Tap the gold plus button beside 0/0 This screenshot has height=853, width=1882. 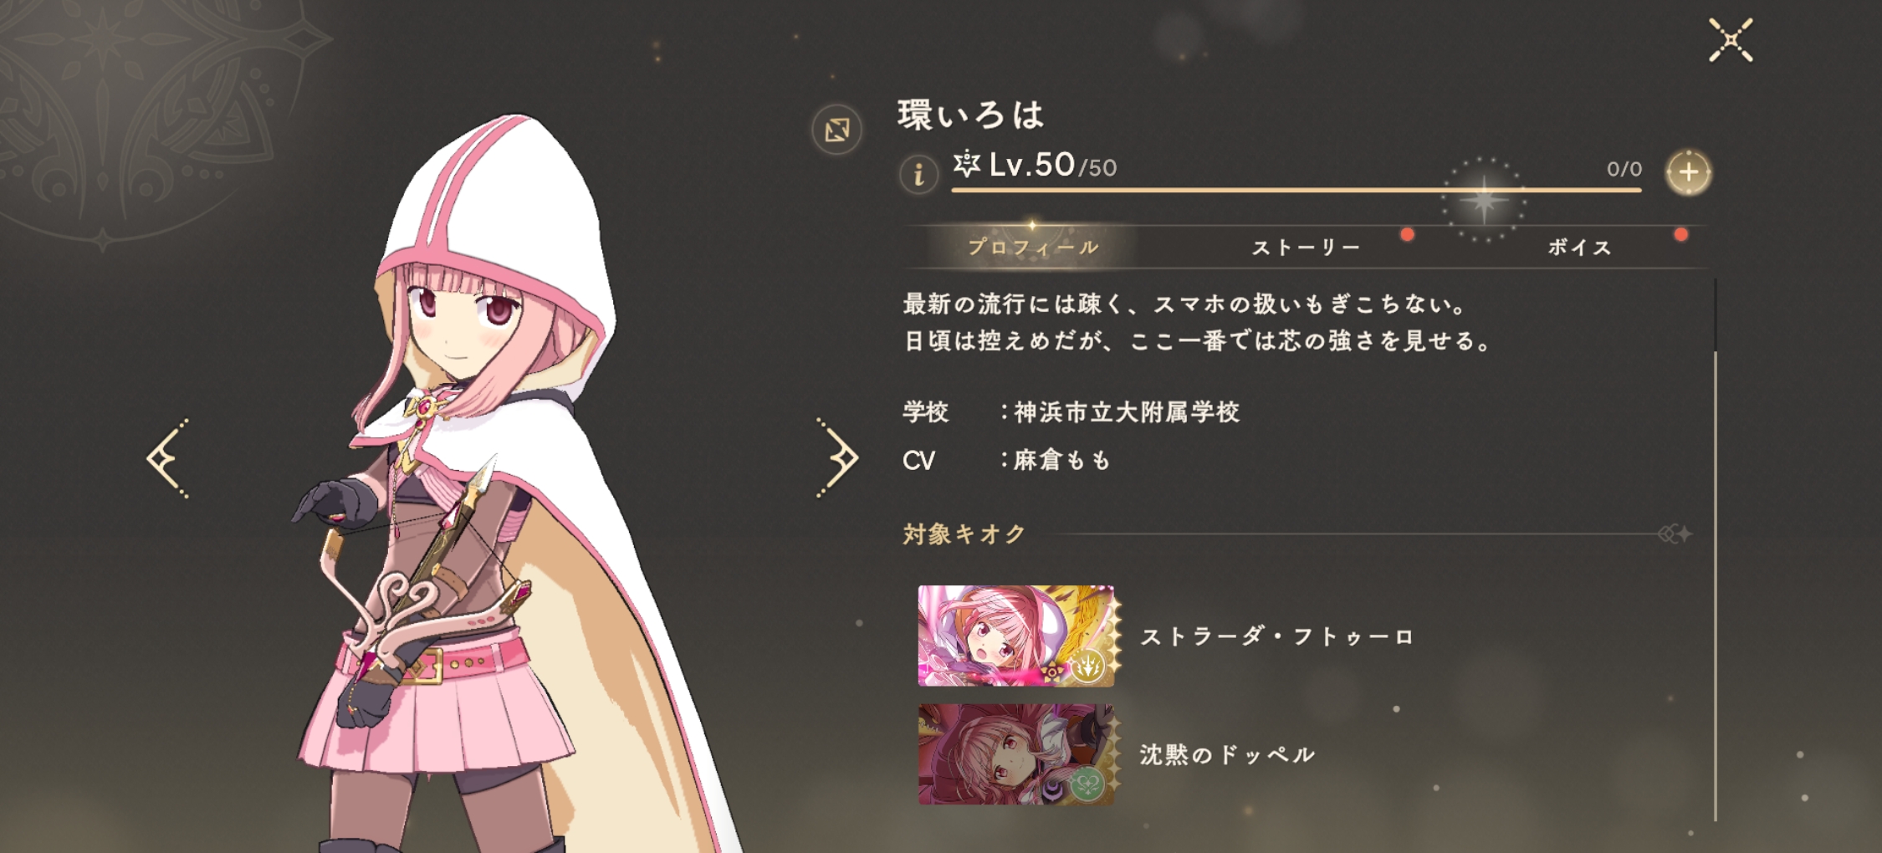1688,172
